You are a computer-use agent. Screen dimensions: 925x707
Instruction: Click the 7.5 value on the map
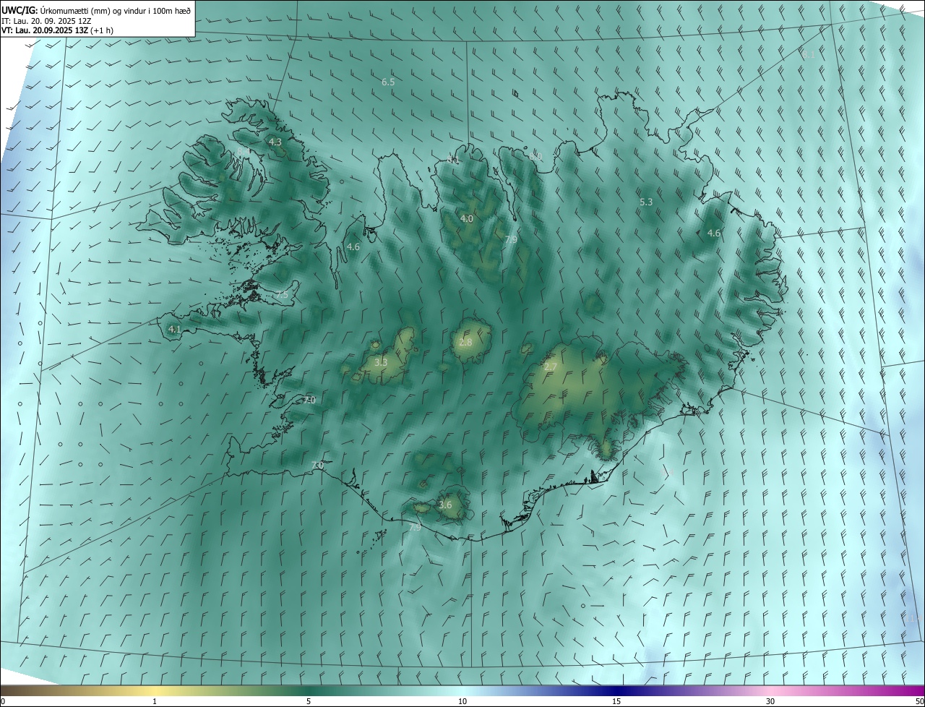(x=282, y=295)
